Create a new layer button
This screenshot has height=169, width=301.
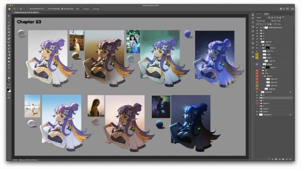(287, 159)
